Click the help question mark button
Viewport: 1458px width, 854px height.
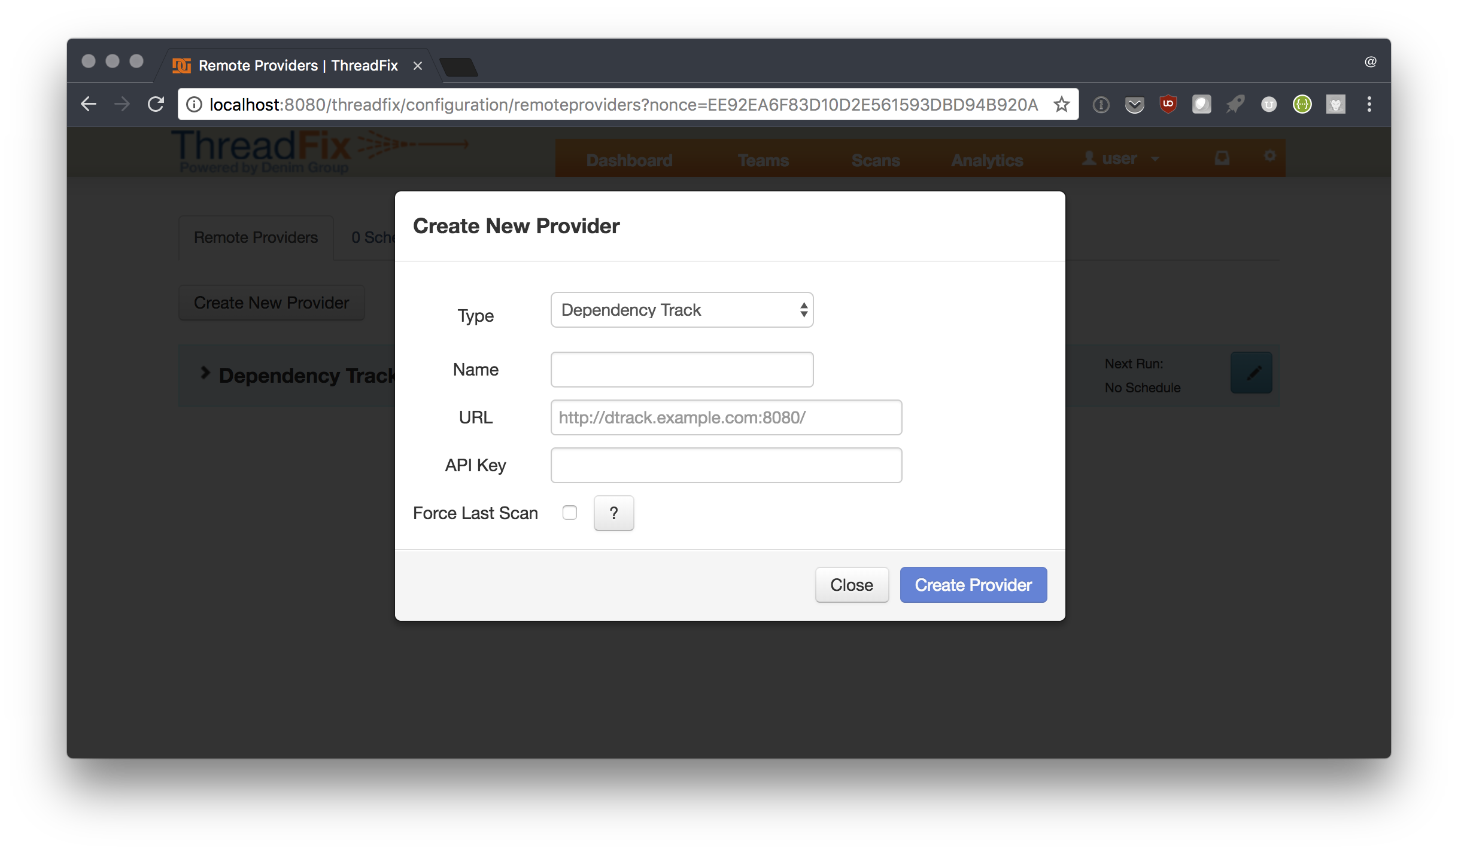(x=615, y=513)
